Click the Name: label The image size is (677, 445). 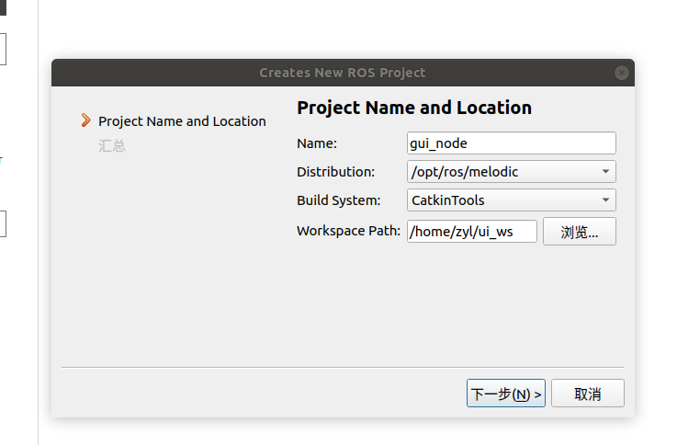317,143
